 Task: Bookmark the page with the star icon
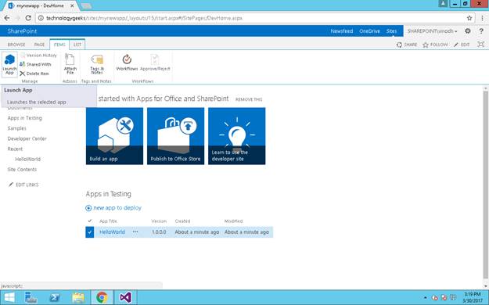(469, 18)
